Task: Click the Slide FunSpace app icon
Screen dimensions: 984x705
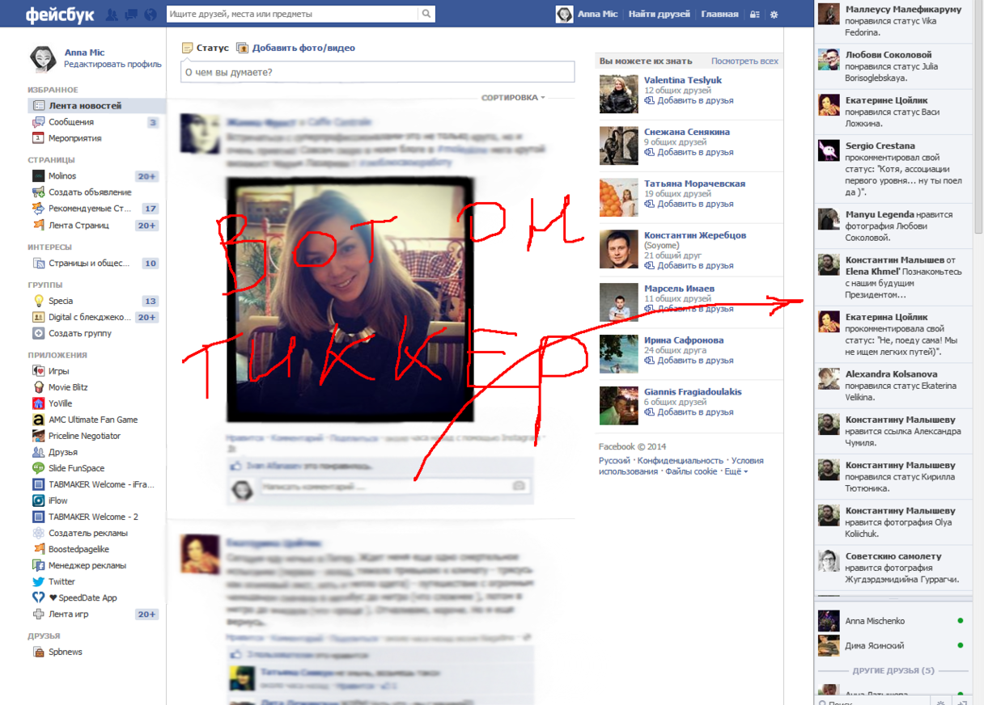Action: (38, 468)
